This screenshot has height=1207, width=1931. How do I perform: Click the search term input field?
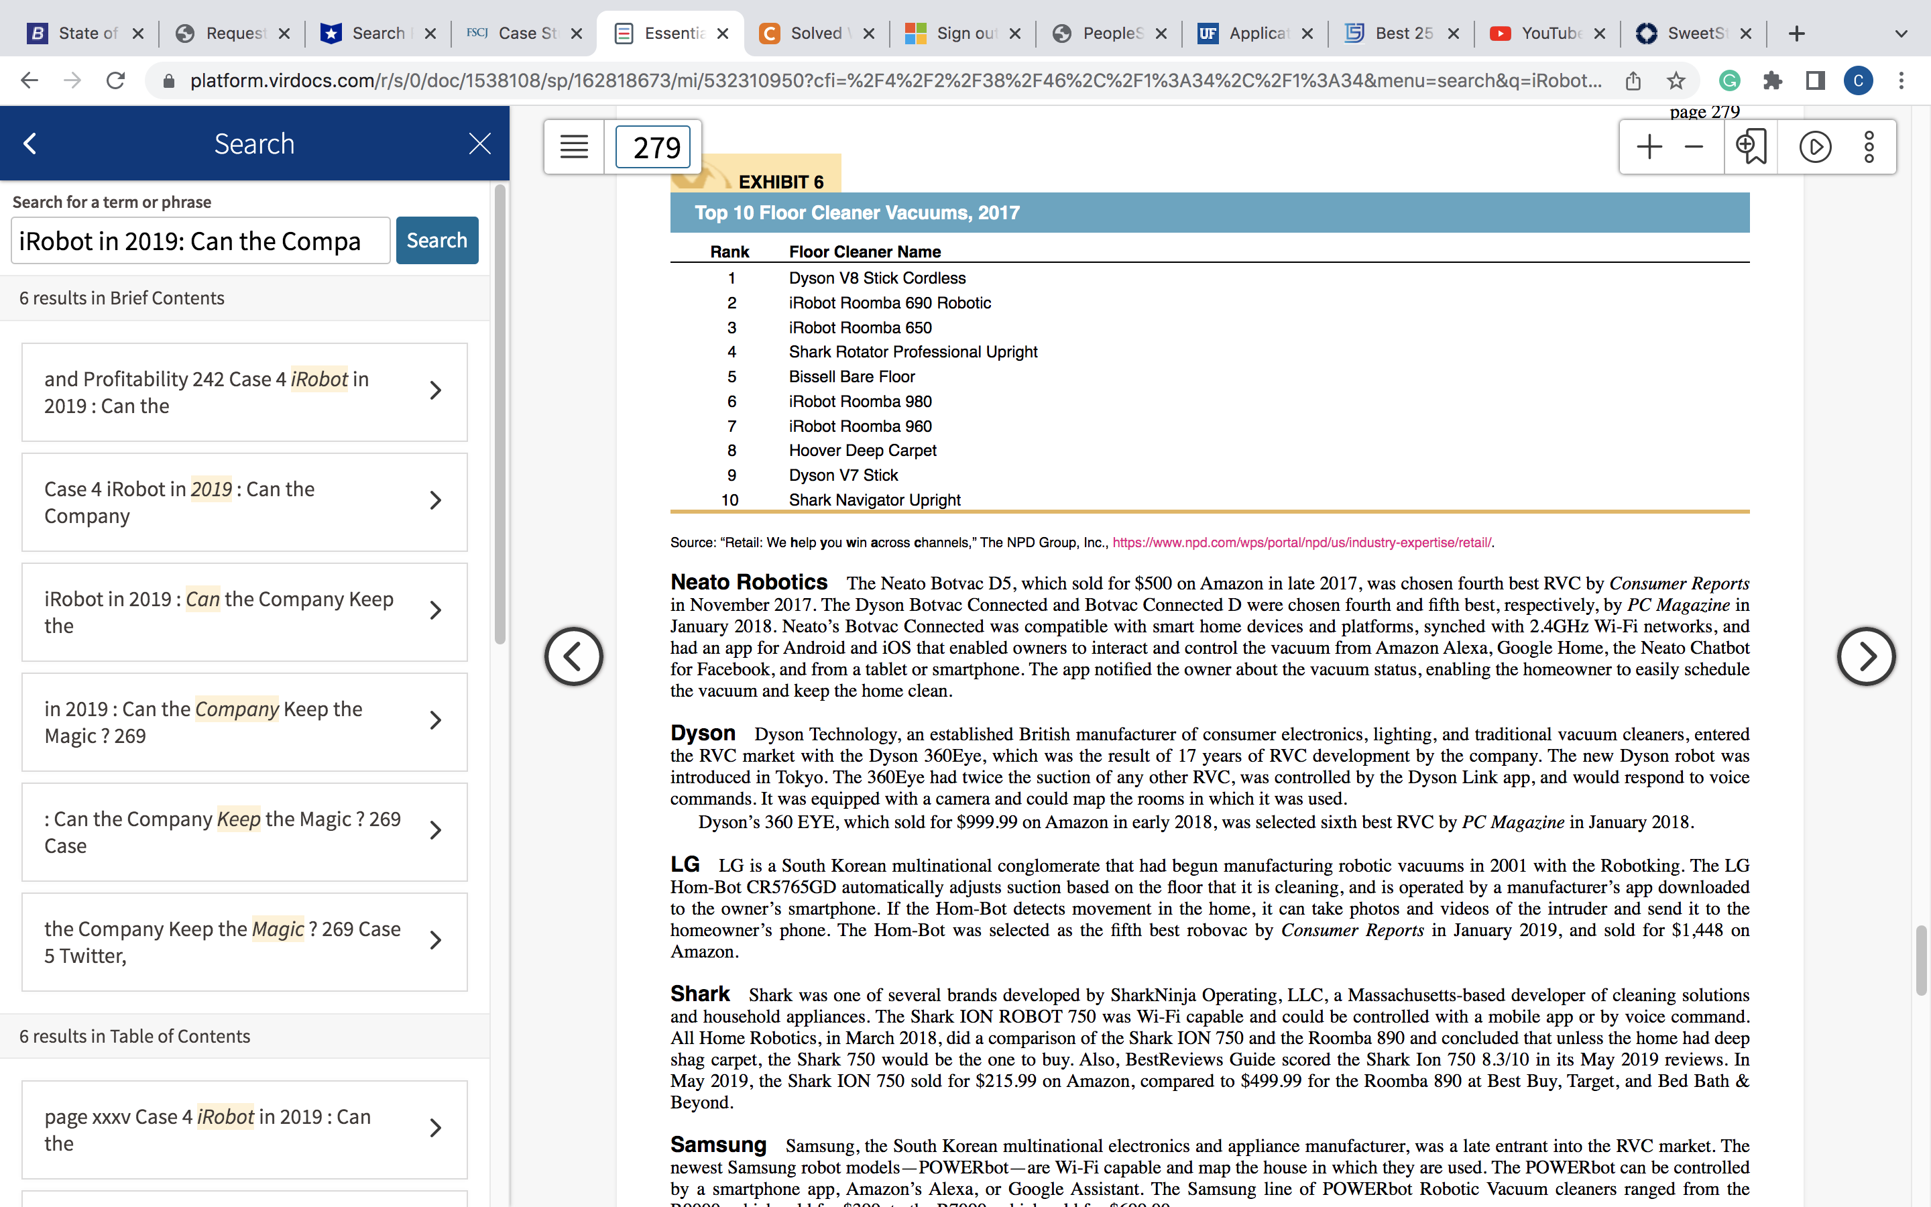pos(200,240)
